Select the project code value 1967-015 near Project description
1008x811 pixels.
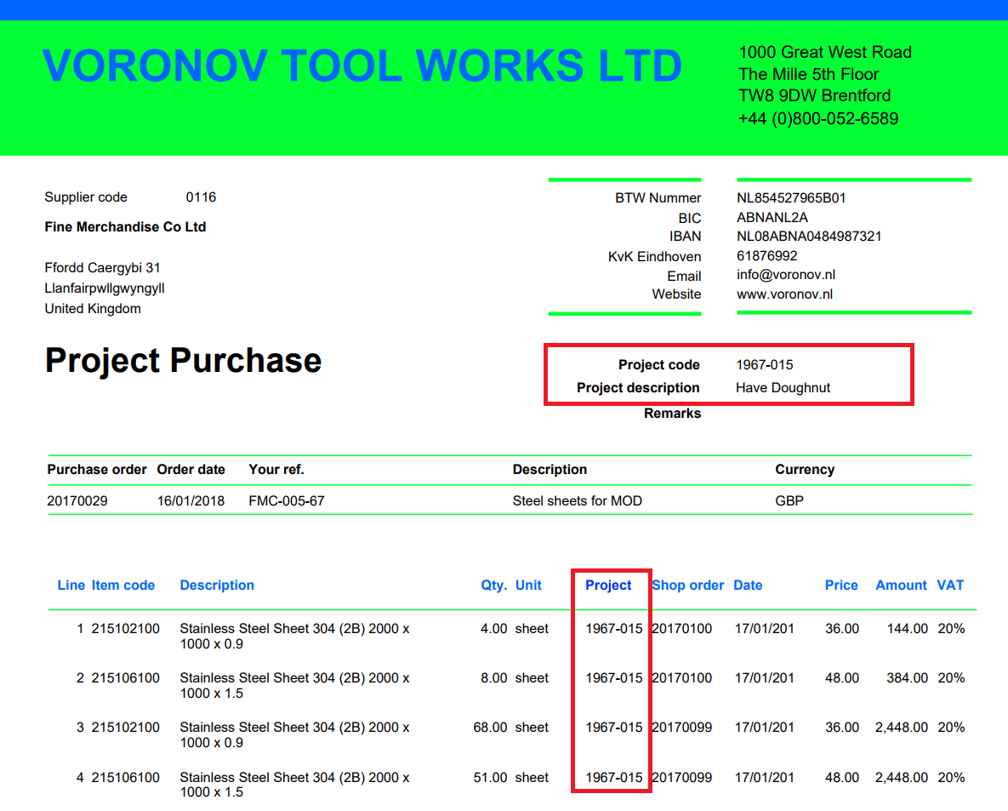tap(764, 365)
